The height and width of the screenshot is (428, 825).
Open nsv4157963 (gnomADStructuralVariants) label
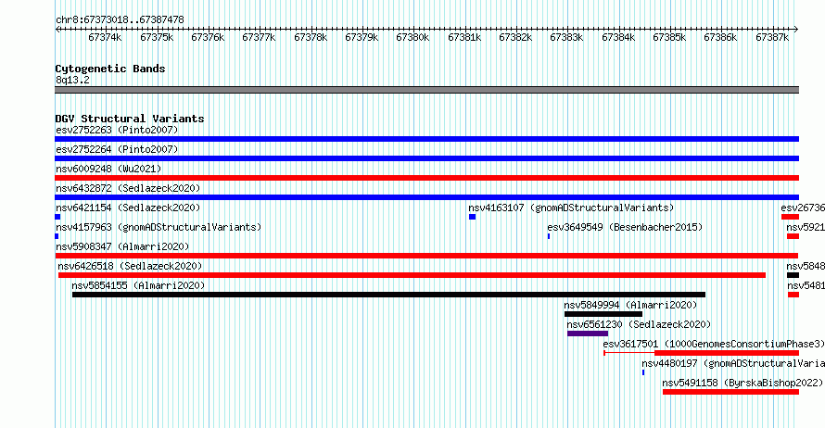coord(159,227)
